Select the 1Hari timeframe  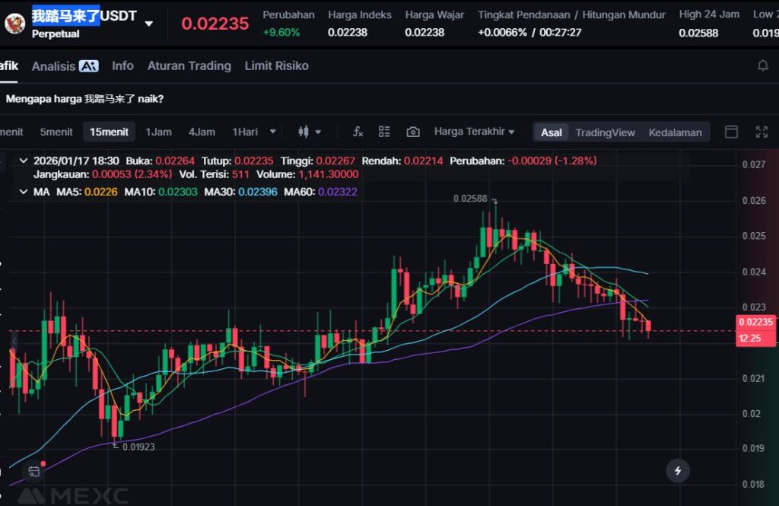(x=245, y=132)
